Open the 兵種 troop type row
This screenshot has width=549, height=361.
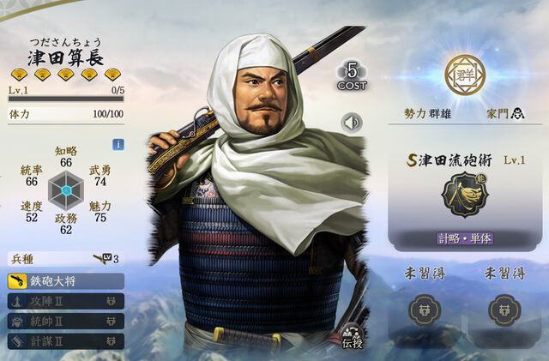pyautogui.click(x=66, y=259)
